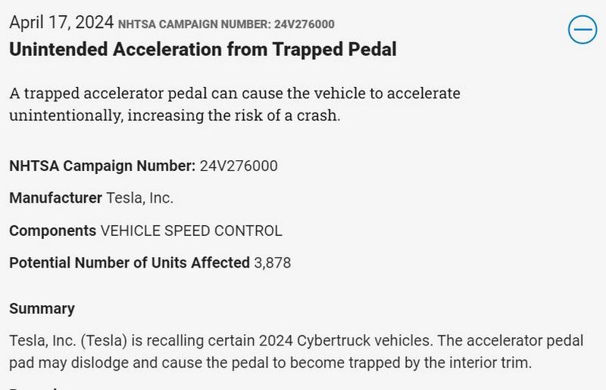
Task: Click the phrase increasing the risk of a crash
Action: (233, 116)
